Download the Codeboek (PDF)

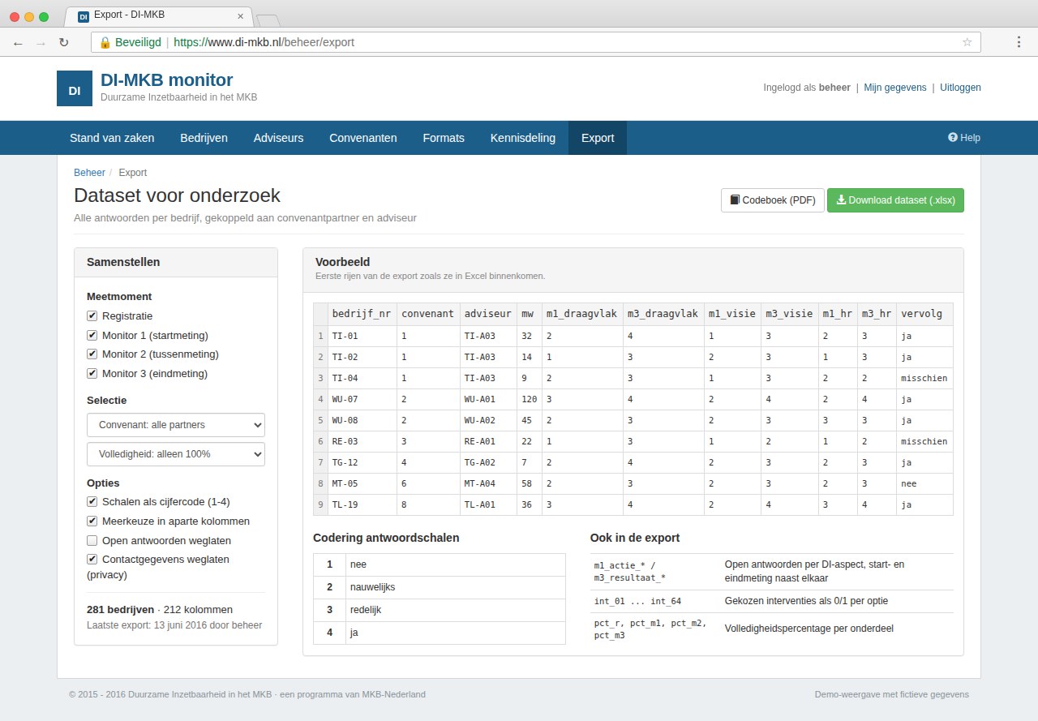pos(773,200)
